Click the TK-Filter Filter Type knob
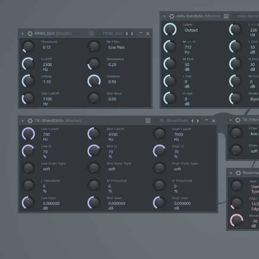 pos(236,133)
